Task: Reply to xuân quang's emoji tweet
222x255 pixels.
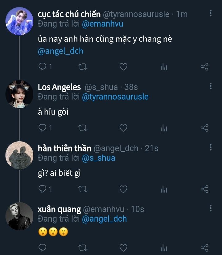Action: point(43,248)
